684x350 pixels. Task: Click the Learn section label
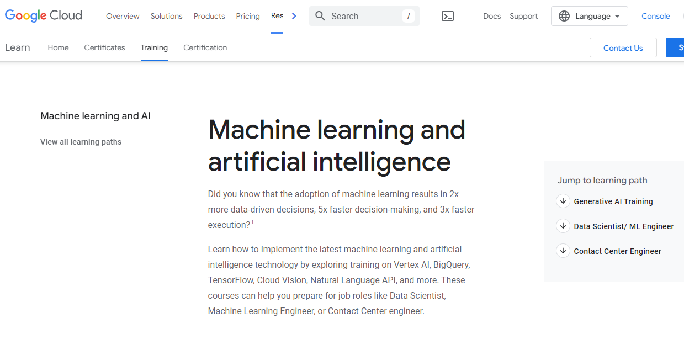pyautogui.click(x=18, y=47)
